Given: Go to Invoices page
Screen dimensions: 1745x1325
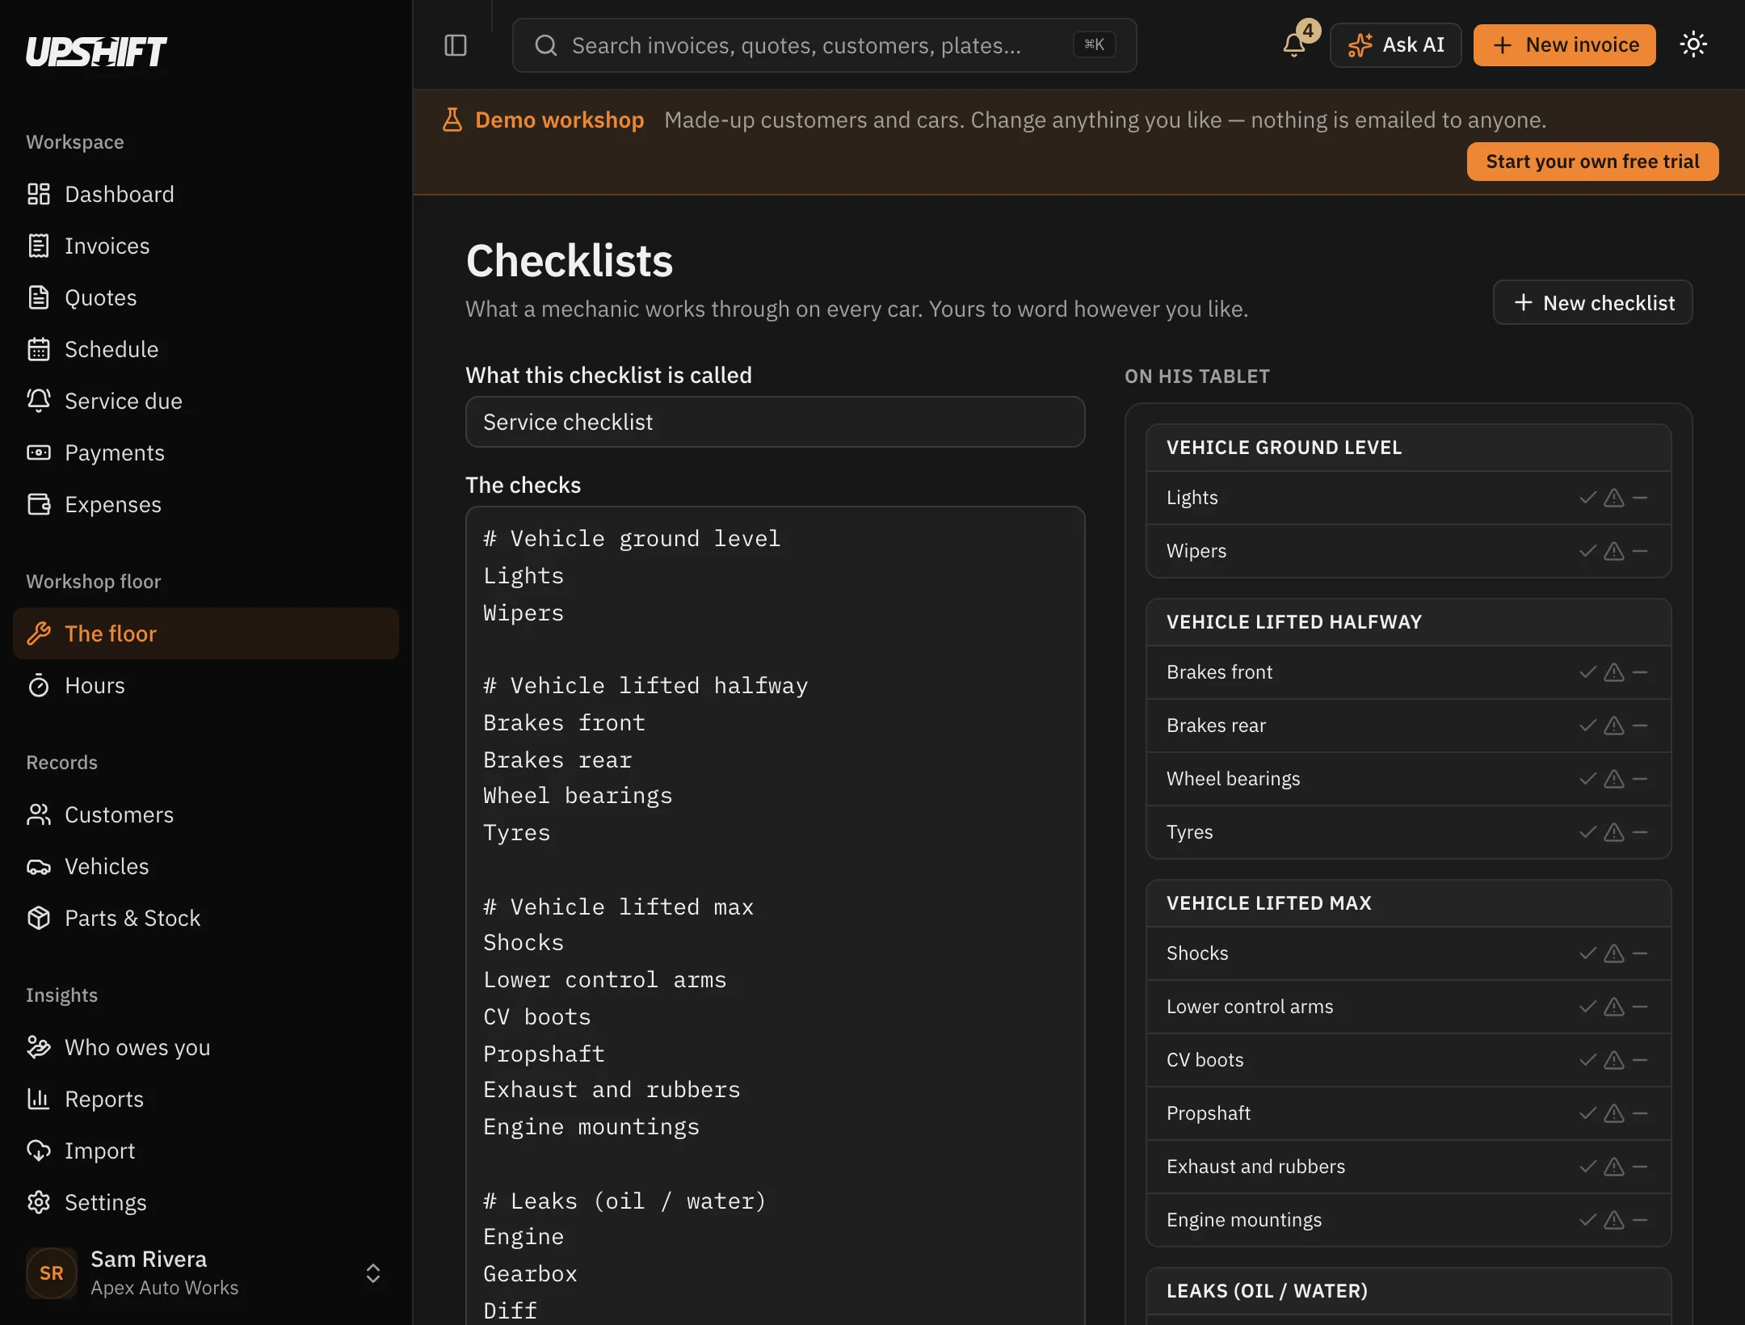Looking at the screenshot, I should [206, 246].
